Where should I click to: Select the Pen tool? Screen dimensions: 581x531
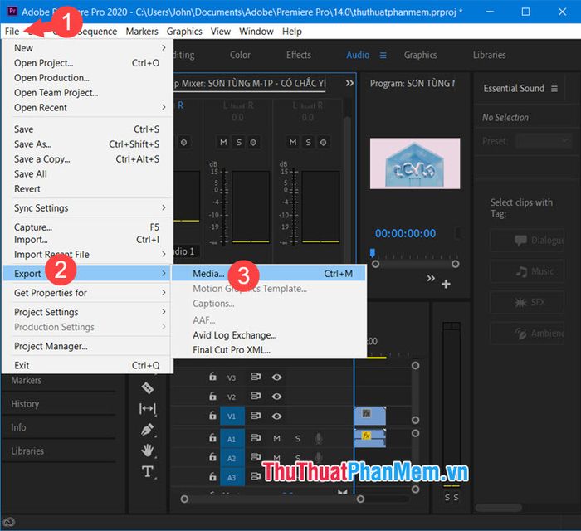point(148,430)
